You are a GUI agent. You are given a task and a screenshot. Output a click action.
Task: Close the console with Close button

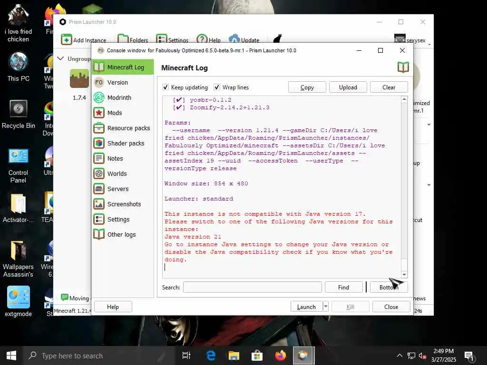[391, 307]
